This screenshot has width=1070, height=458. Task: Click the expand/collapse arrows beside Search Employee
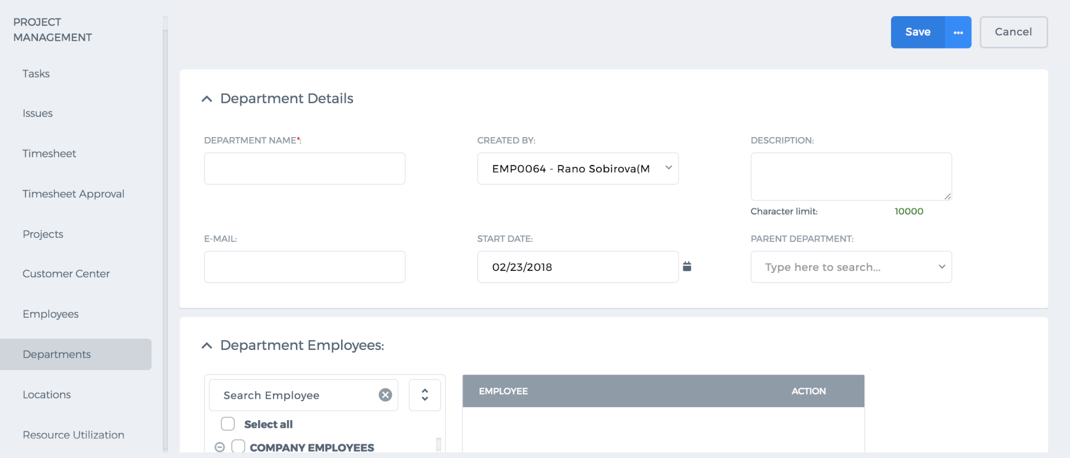425,395
